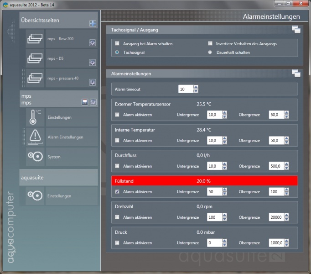Image resolution: width=311 pixels, height=274 pixels.
Task: Increase Alarm timeout with up arrow
Action: [x=196, y=87]
